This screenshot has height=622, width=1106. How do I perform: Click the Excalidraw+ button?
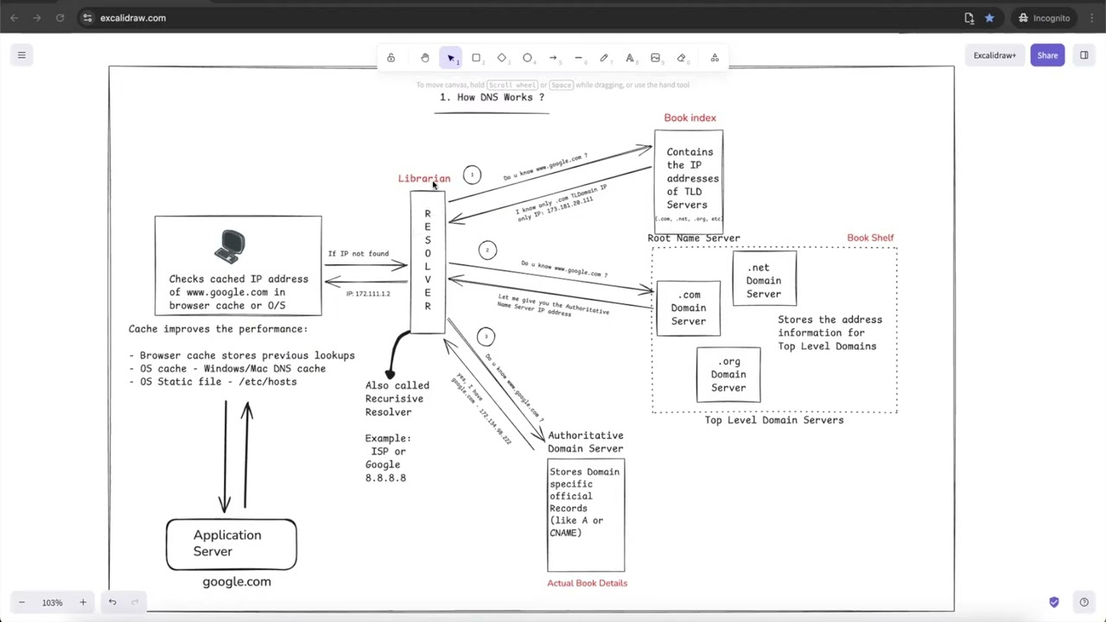point(995,55)
